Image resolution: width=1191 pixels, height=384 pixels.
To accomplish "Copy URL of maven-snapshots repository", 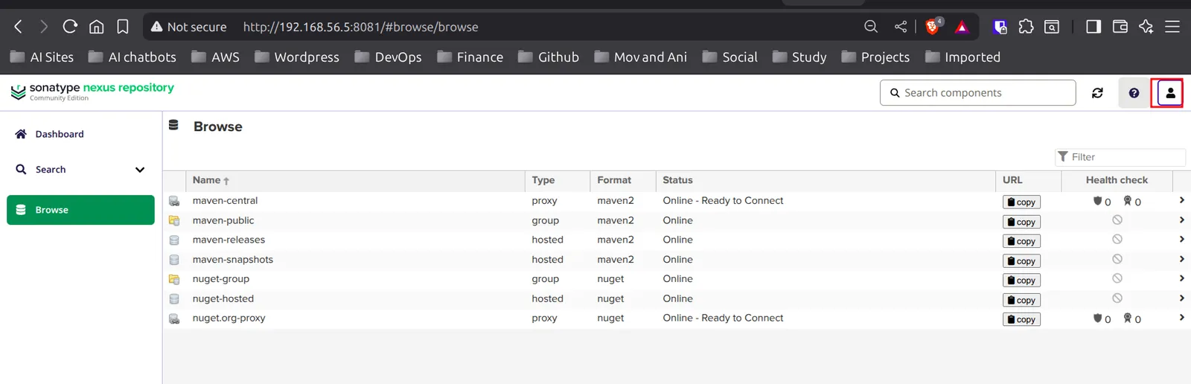I will pos(1021,260).
